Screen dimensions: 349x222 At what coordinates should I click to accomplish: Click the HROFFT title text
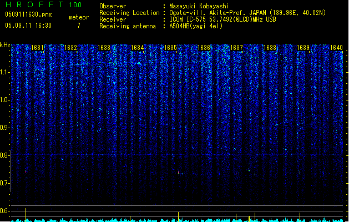[x=34, y=4]
